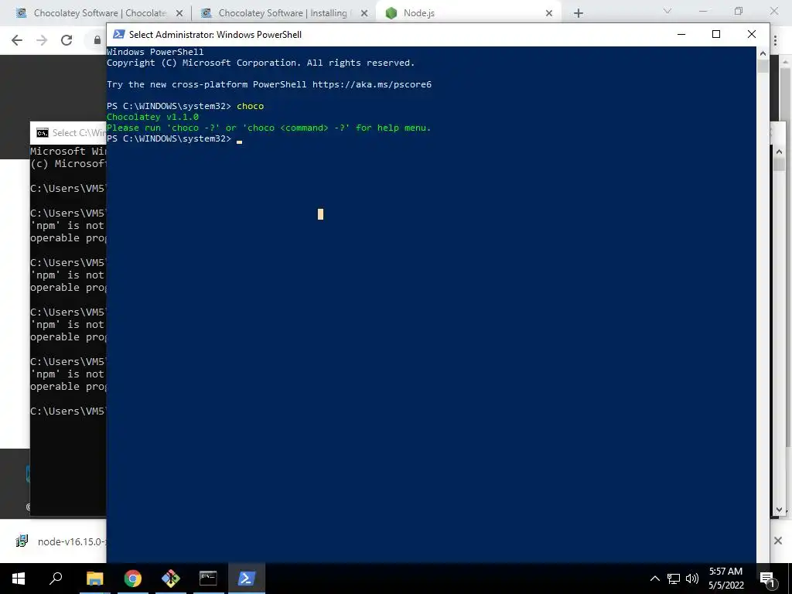Switch to Command Prompt on the taskbar
Screen dimensions: 792x594
208,579
